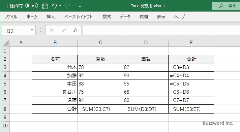This screenshot has width=240, height=132.
Task: Open the Undo history dropdown arrow
Action: [x=60, y=6]
